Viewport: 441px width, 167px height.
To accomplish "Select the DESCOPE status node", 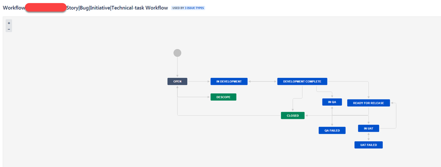I will tap(223, 97).
